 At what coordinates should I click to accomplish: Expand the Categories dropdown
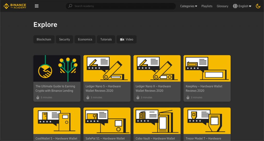tap(188, 6)
